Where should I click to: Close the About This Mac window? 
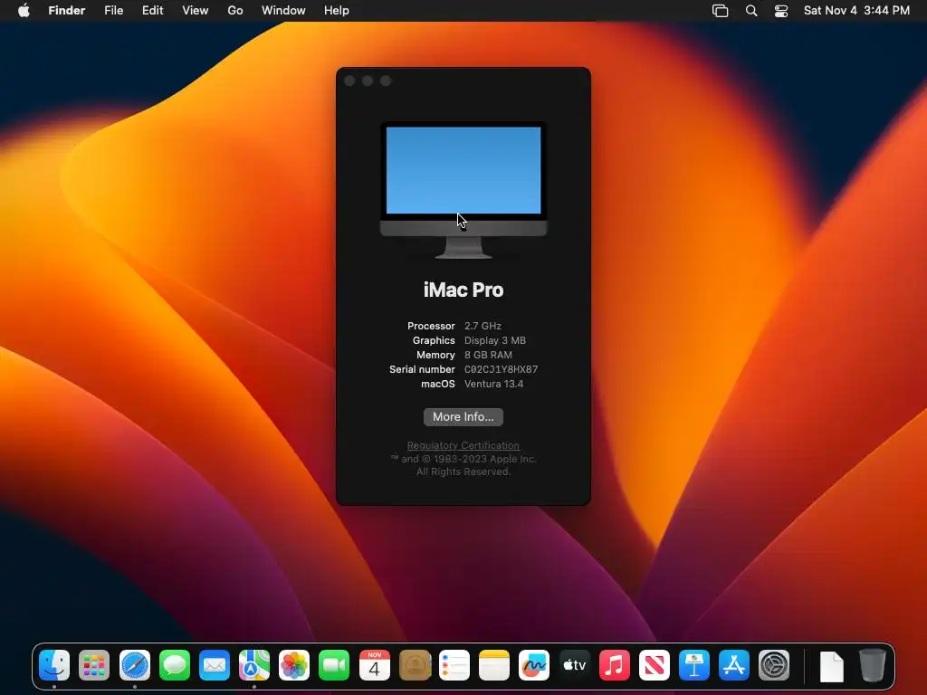349,81
